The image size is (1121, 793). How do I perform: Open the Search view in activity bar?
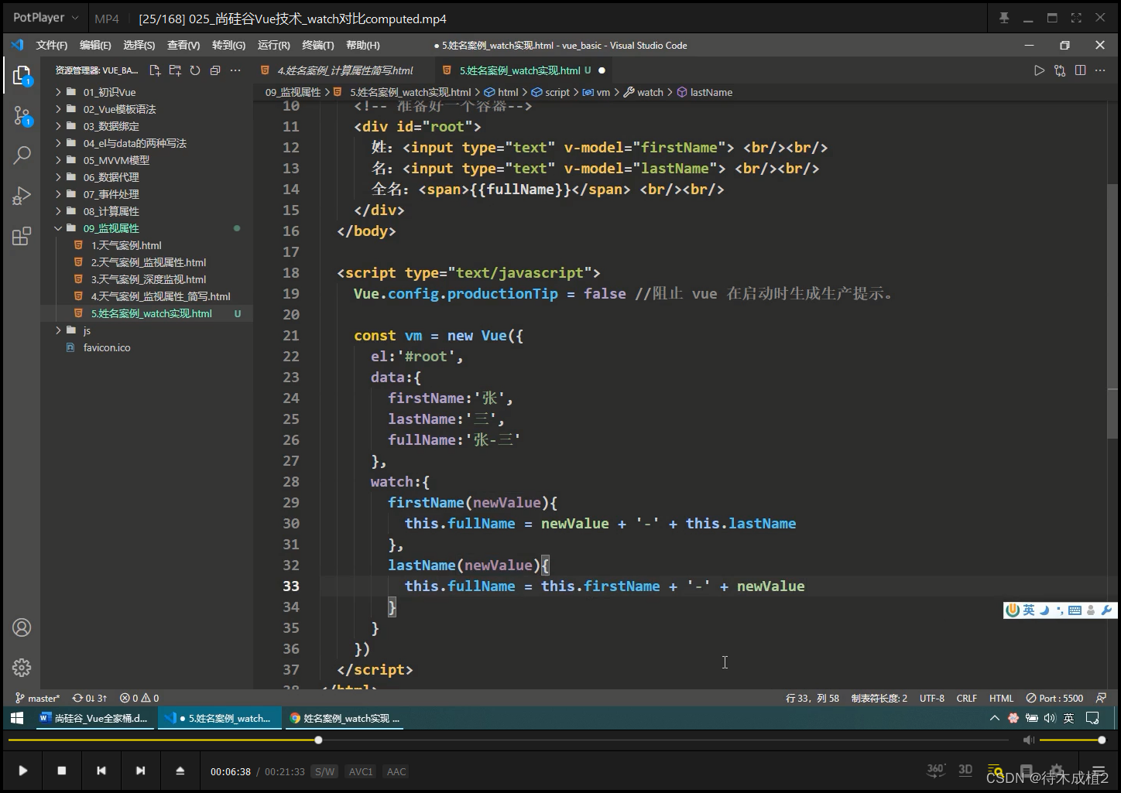coord(22,155)
